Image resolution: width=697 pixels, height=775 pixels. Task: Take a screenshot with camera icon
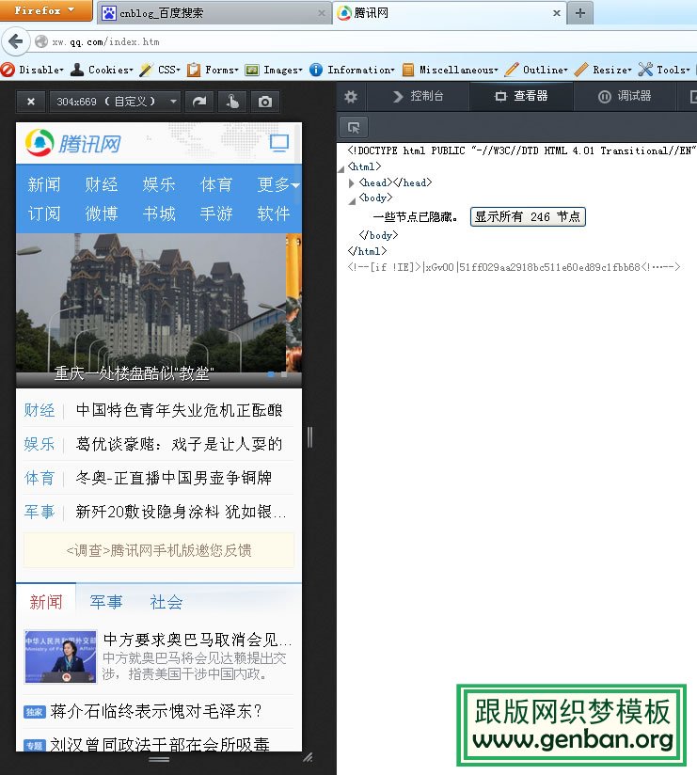click(x=265, y=102)
